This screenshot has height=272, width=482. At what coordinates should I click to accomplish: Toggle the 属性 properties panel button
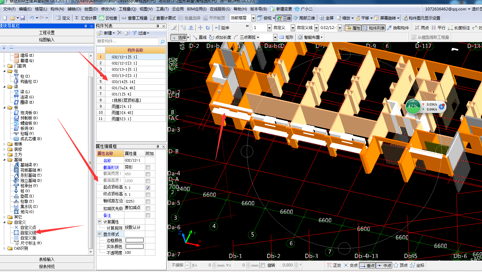353,28
